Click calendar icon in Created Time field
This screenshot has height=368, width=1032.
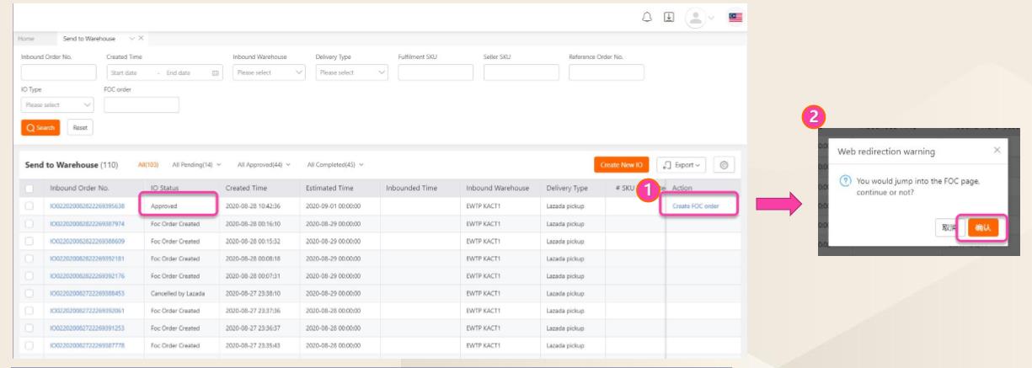click(217, 72)
